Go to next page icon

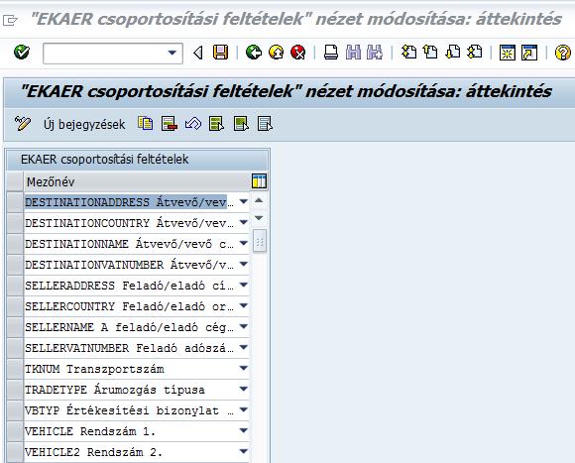pos(453,53)
